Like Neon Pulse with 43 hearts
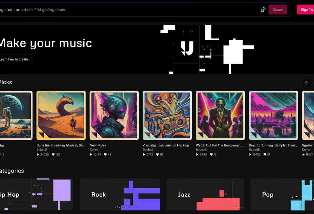This screenshot has width=314, height=214. point(105,154)
